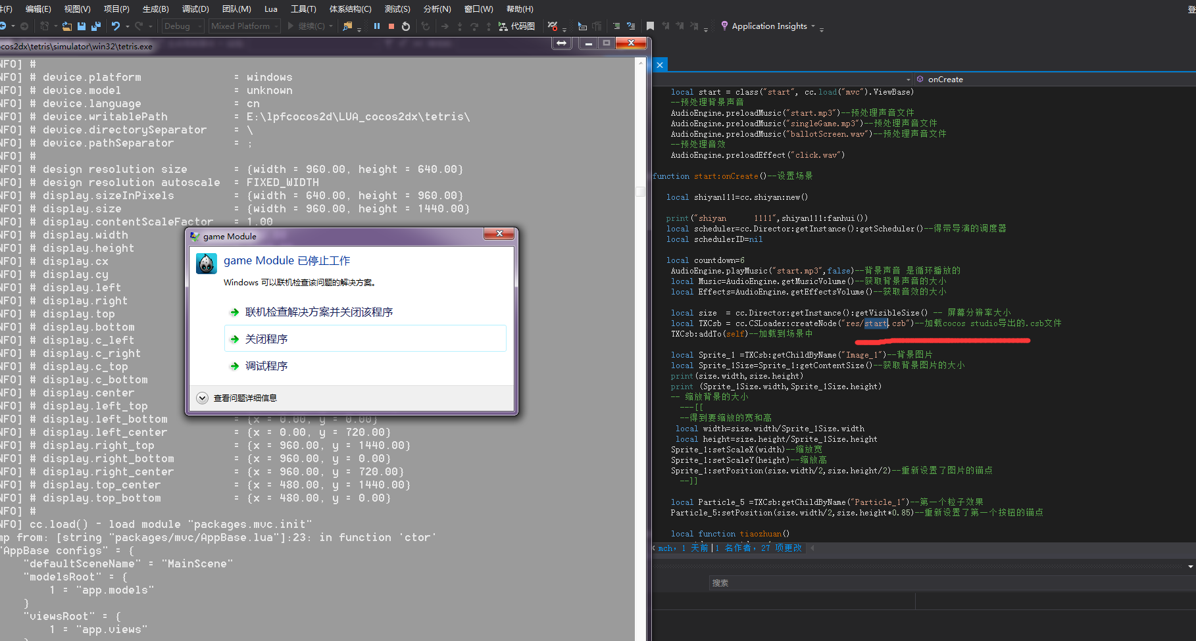Restart debugging with the circular arrow icon
The width and height of the screenshot is (1196, 641).
(x=406, y=26)
